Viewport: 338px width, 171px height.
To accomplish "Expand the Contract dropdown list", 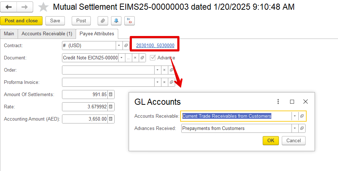I will point(119,46).
